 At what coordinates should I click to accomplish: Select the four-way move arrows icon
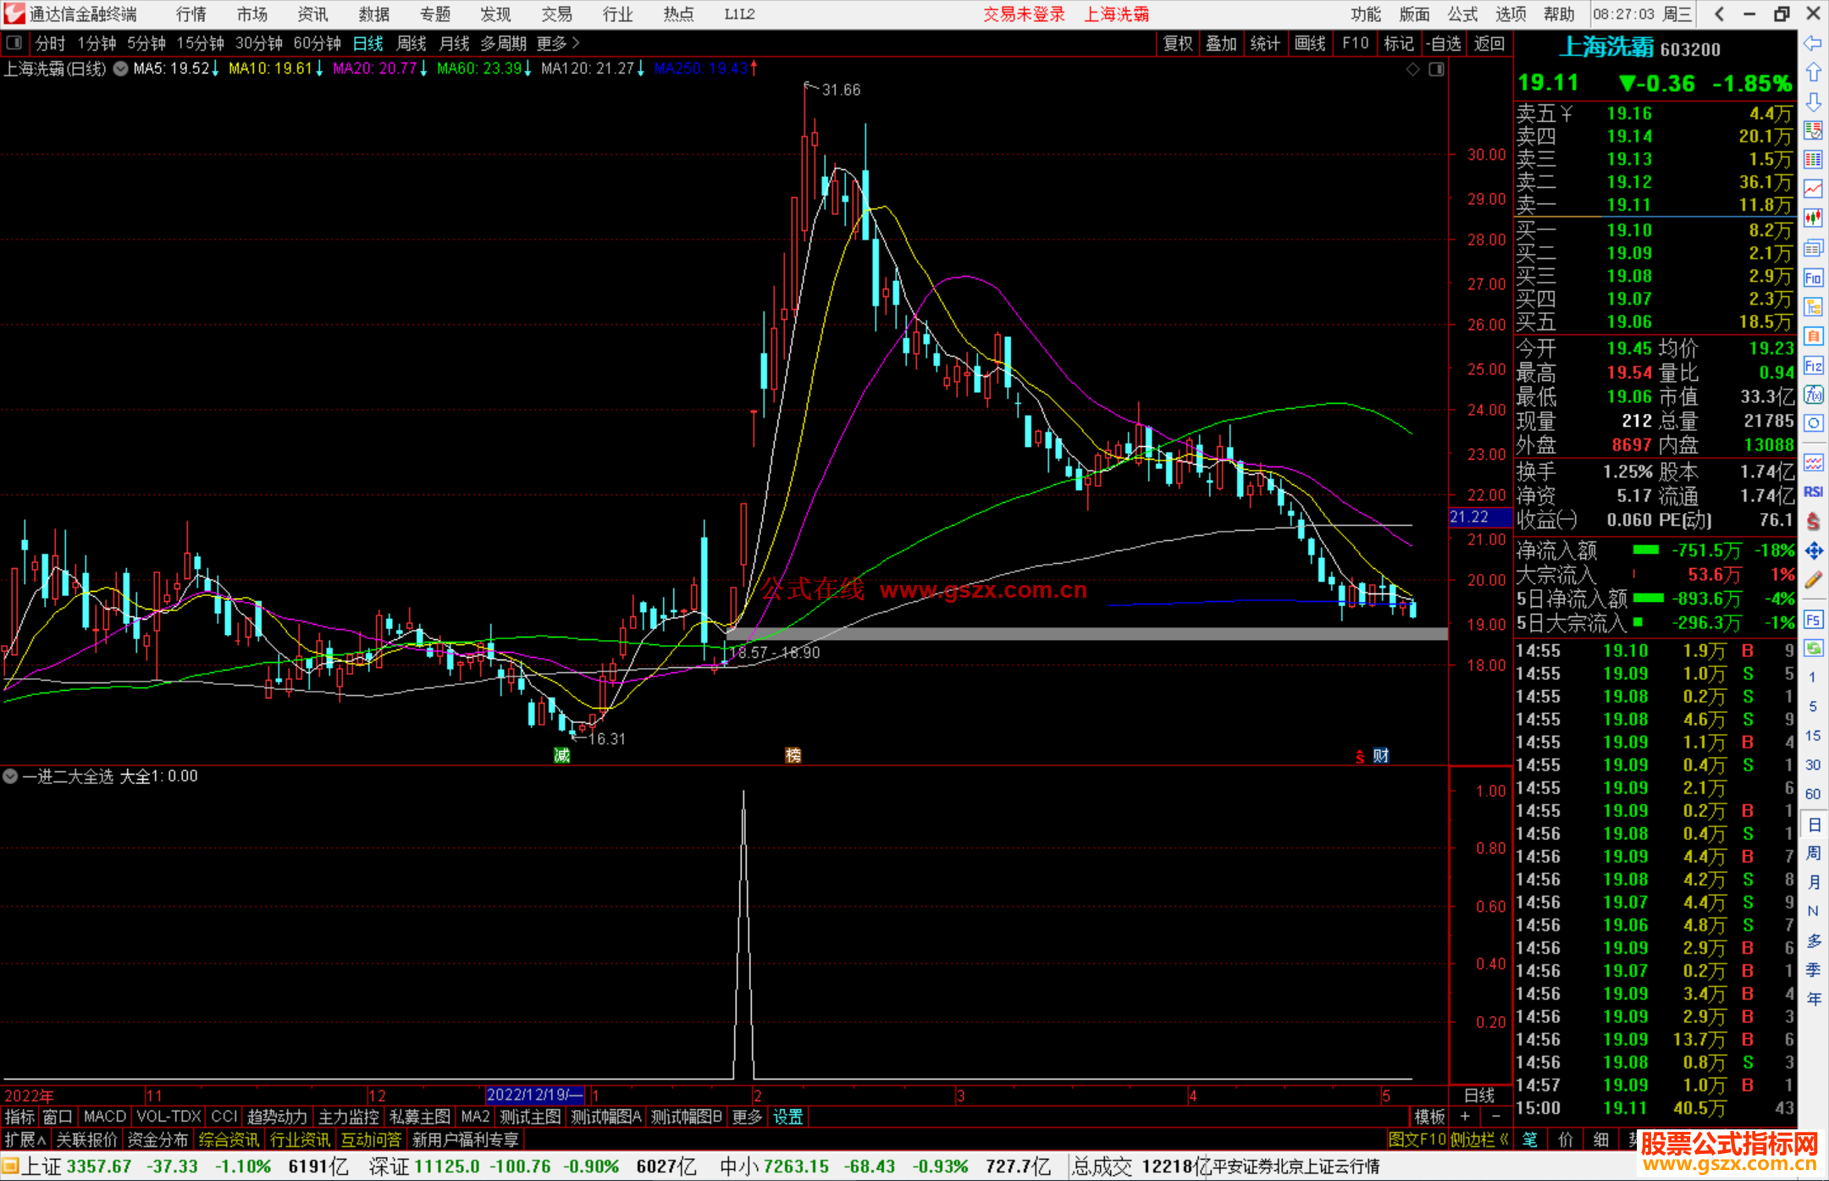pyautogui.click(x=1813, y=551)
